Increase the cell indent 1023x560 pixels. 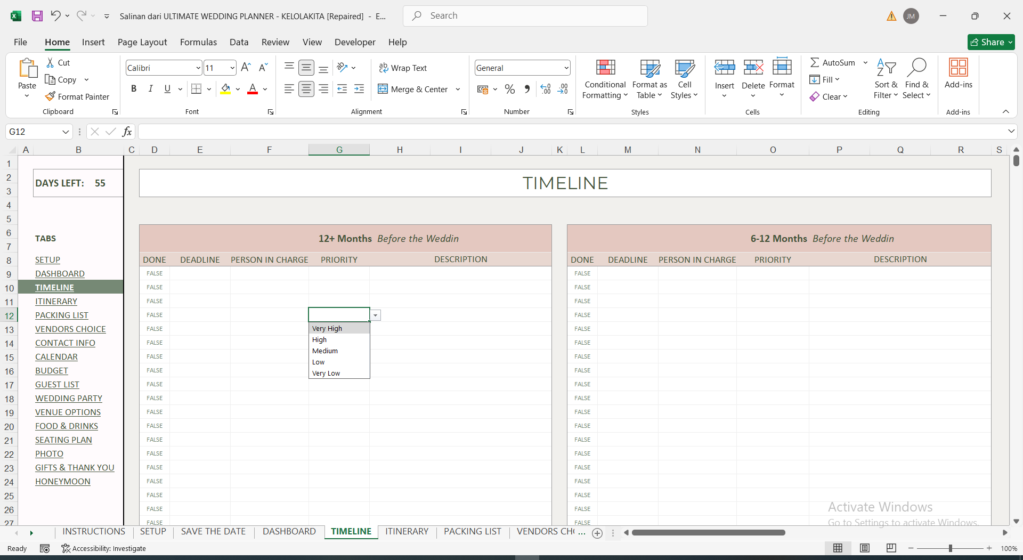pyautogui.click(x=359, y=89)
